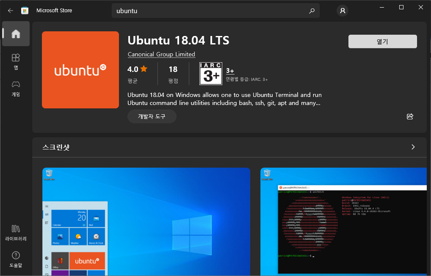The image size is (431, 276).
Task: Open the Windows desktop screenshot thumbnail
Action: [x=146, y=221]
